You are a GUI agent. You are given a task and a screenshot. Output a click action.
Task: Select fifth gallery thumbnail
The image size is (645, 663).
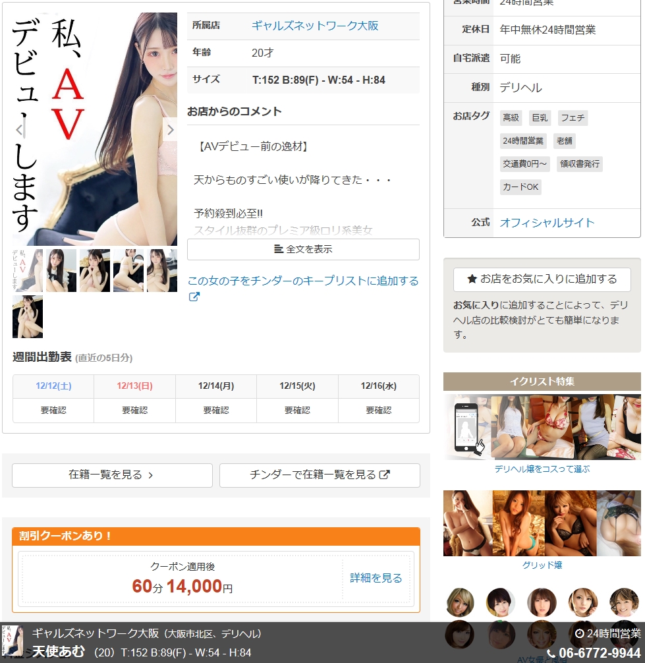click(x=162, y=271)
